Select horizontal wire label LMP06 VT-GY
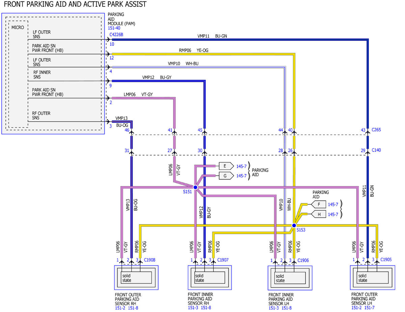Viewport: 405px width, 312px height. tap(138, 95)
